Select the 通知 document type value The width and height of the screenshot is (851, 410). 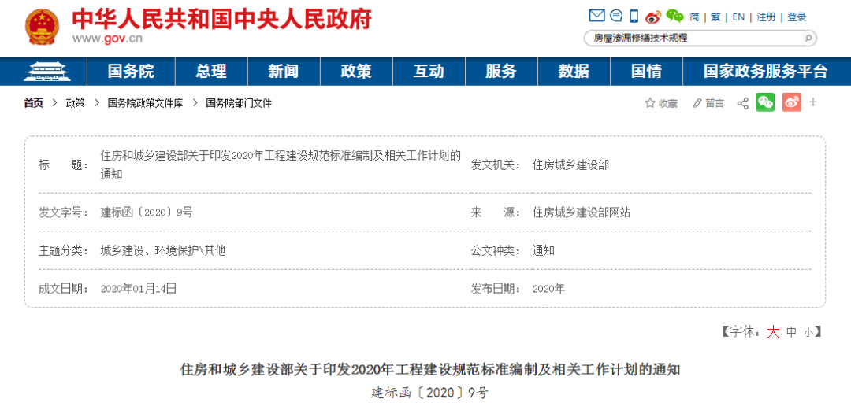543,250
